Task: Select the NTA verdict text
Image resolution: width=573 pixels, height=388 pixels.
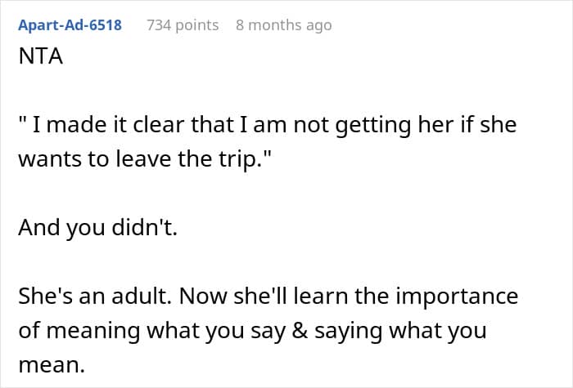Action: tap(41, 56)
